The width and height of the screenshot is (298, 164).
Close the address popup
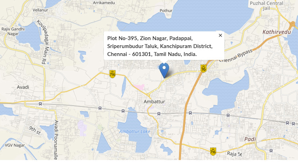tap(220, 35)
